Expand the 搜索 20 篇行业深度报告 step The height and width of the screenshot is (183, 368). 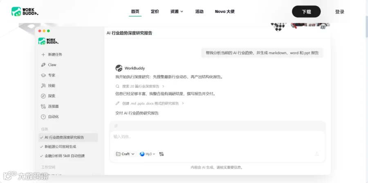(x=143, y=86)
